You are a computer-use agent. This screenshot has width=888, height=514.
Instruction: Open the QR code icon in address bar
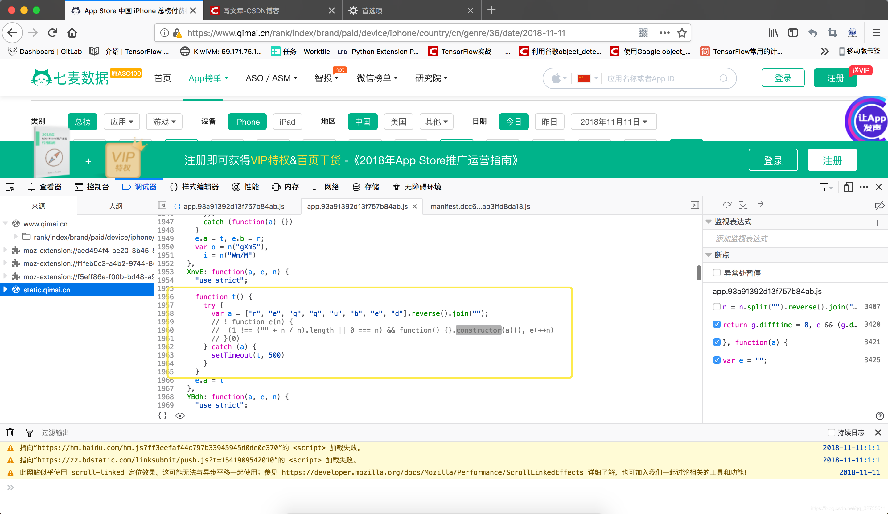click(x=643, y=33)
